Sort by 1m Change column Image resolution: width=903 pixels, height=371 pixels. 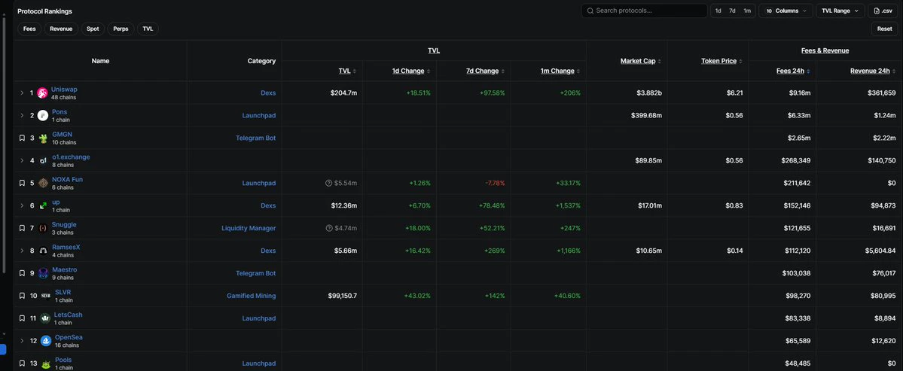[560, 71]
